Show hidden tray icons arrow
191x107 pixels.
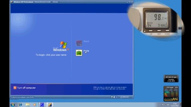click(160, 105)
